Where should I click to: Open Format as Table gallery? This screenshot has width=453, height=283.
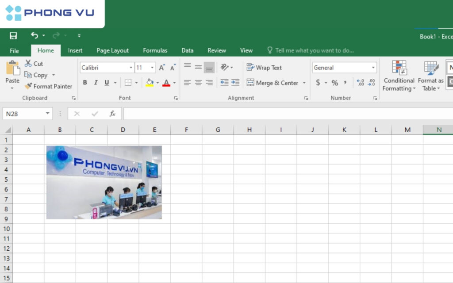coord(431,76)
